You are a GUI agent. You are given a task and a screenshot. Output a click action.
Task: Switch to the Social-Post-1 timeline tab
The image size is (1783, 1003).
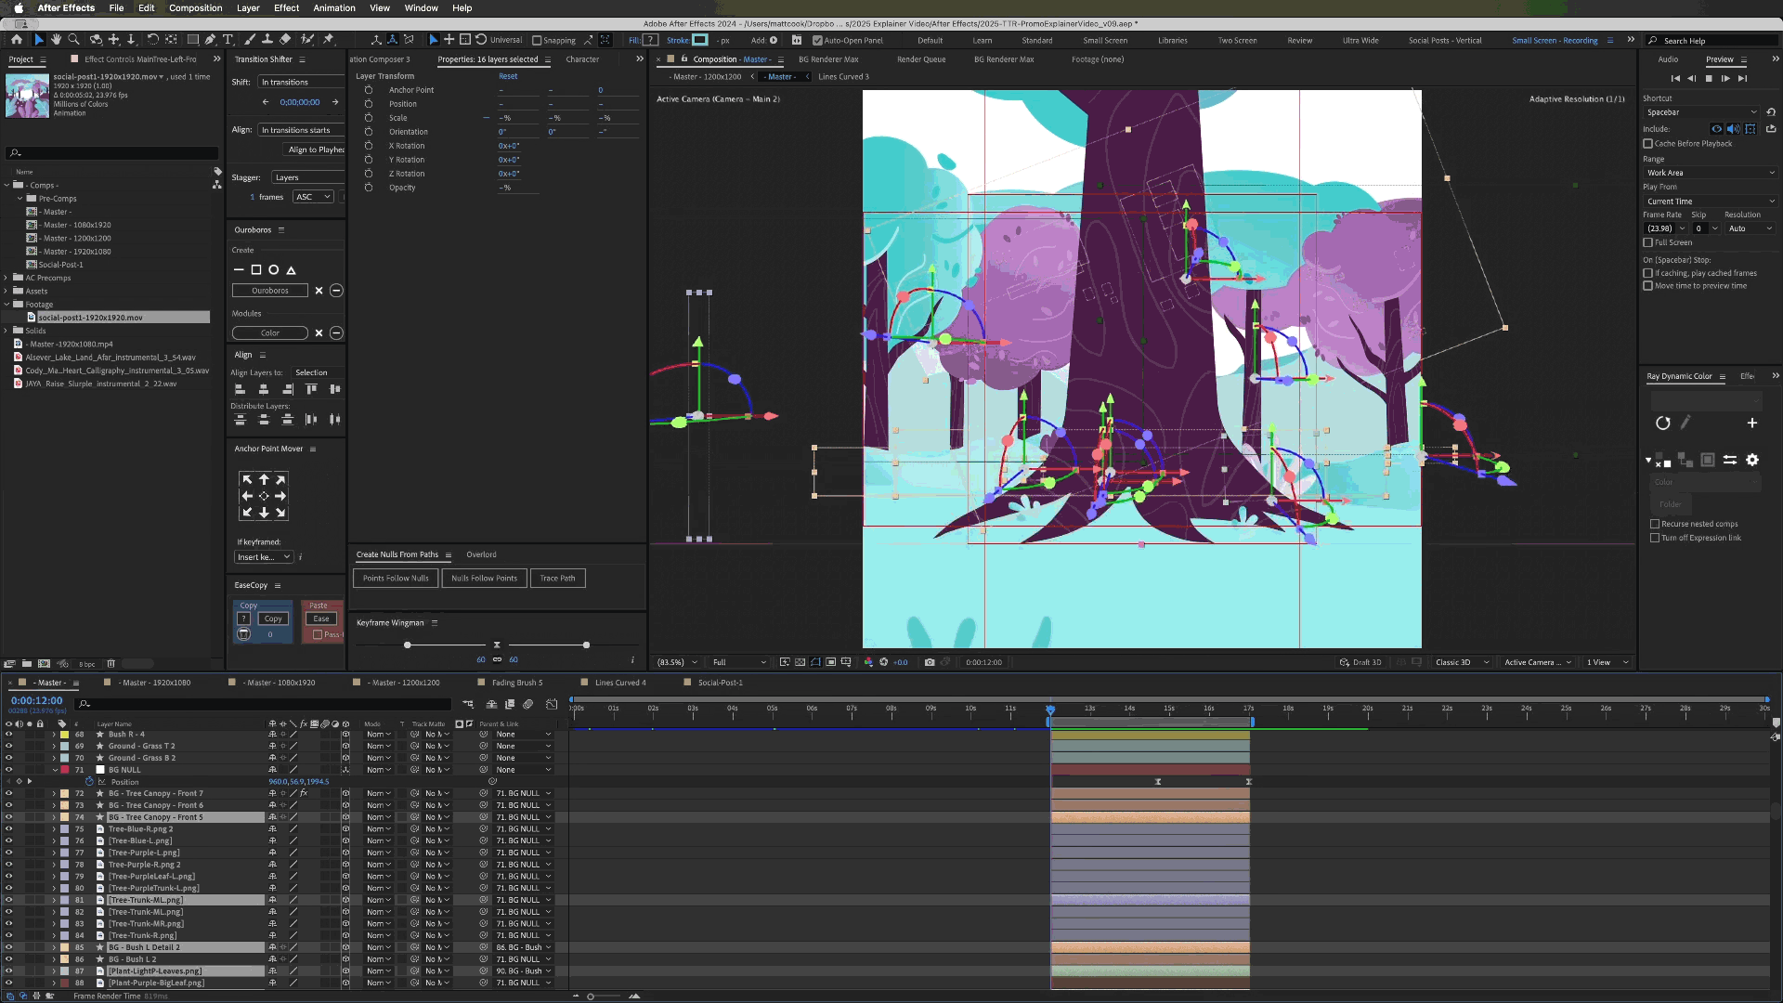click(720, 683)
